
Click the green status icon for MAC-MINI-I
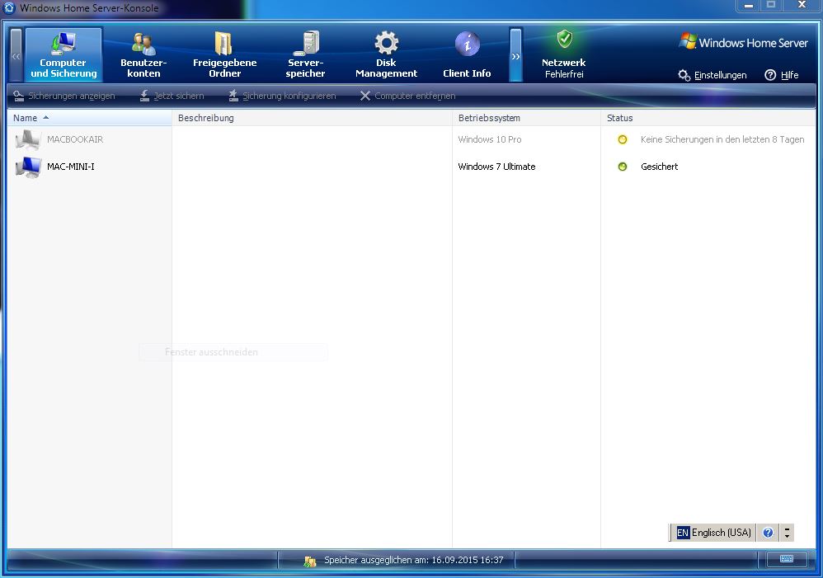pos(623,167)
